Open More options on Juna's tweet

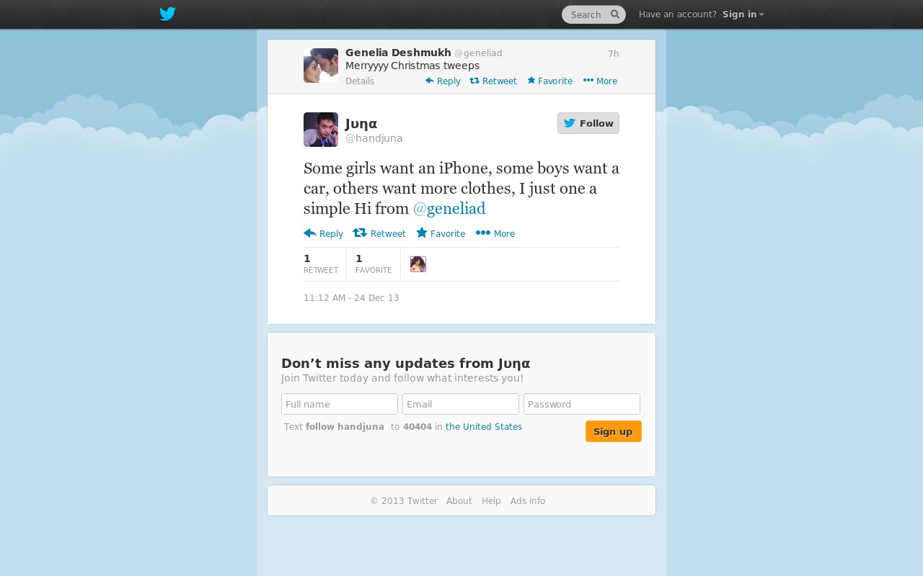click(x=495, y=233)
